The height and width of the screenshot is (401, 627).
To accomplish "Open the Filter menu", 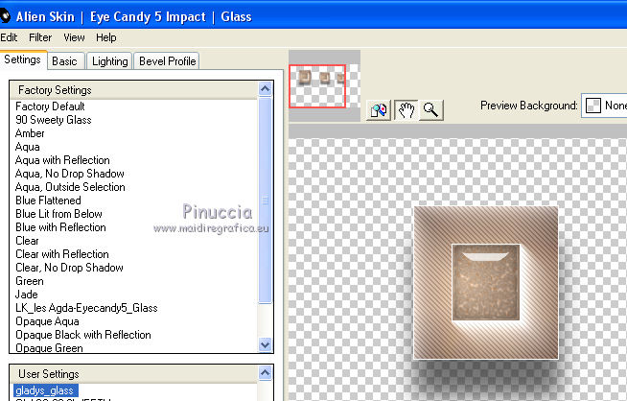I will coord(40,37).
